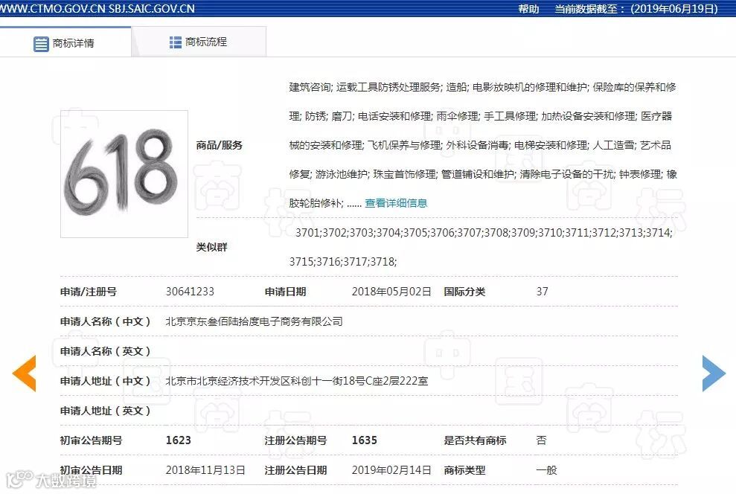Click the 申请人名称（中文） label
Image resolution: width=736 pixels, height=494 pixels.
tap(105, 321)
